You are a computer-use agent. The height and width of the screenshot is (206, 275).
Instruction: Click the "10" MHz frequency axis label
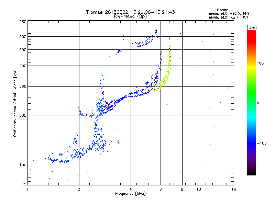199,189
